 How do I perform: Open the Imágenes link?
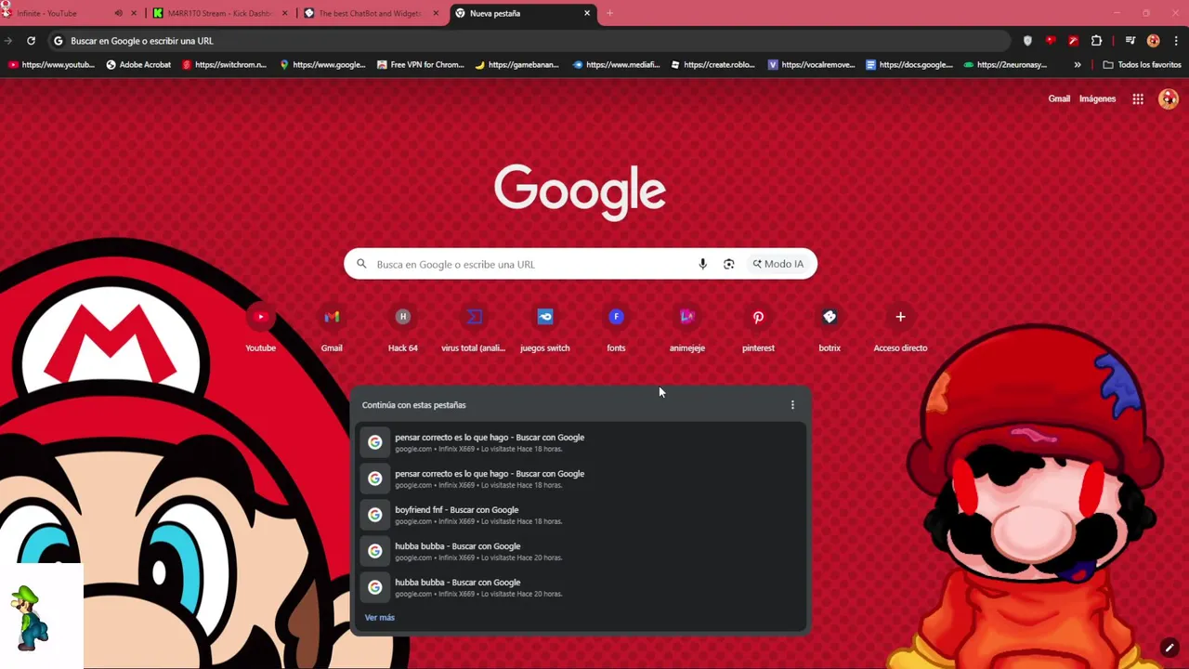coord(1097,98)
